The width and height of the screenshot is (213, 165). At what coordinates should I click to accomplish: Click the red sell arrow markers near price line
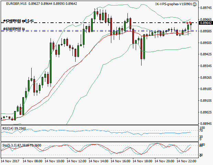(x=189, y=22)
